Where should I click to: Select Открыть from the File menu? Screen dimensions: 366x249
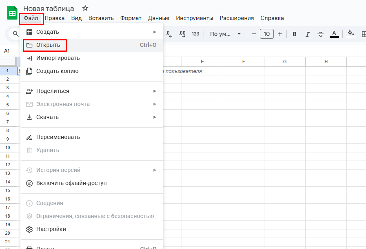(48, 45)
